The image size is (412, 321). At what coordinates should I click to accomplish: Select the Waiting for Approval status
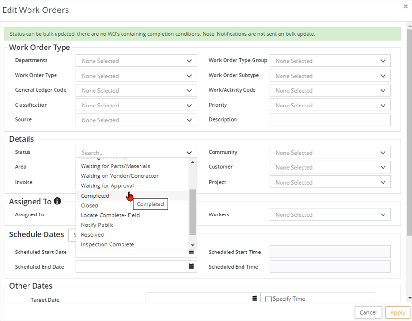pos(107,185)
